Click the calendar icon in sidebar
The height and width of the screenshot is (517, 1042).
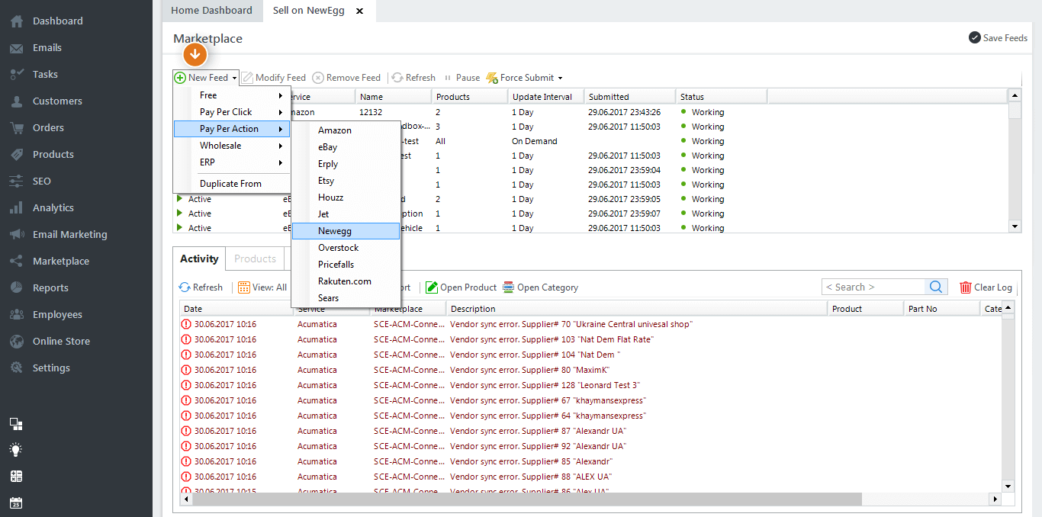(16, 503)
